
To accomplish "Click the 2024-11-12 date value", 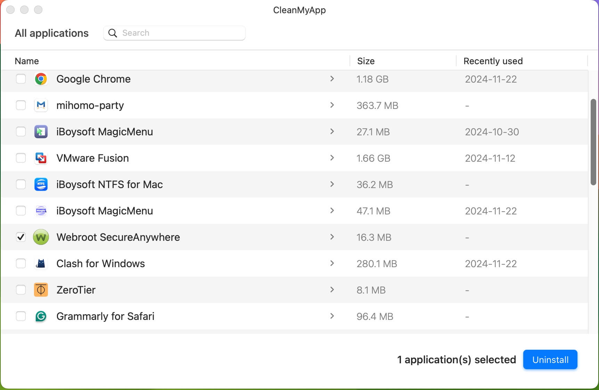I will point(490,158).
